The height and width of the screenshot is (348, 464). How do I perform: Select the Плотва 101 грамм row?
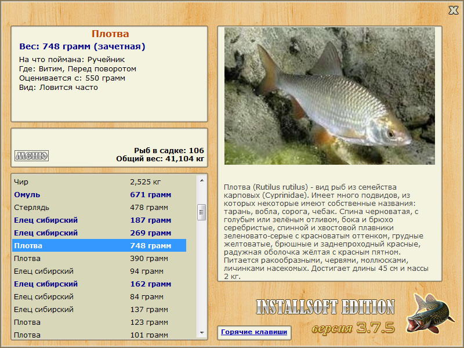click(99, 334)
